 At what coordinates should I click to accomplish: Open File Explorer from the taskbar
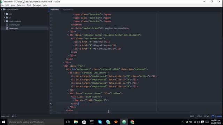(76, 122)
